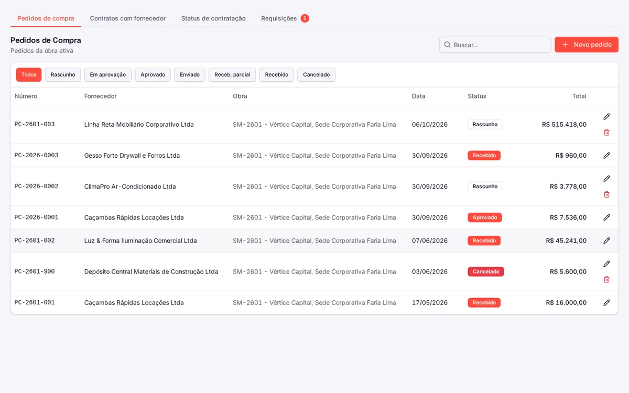This screenshot has height=393, width=629.
Task: Edit the Gesso Forte Drywall order
Action: pos(606,156)
